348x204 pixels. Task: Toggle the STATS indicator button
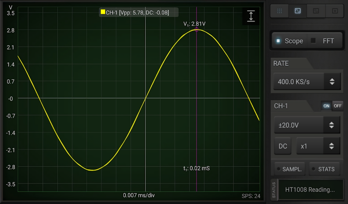click(324, 169)
